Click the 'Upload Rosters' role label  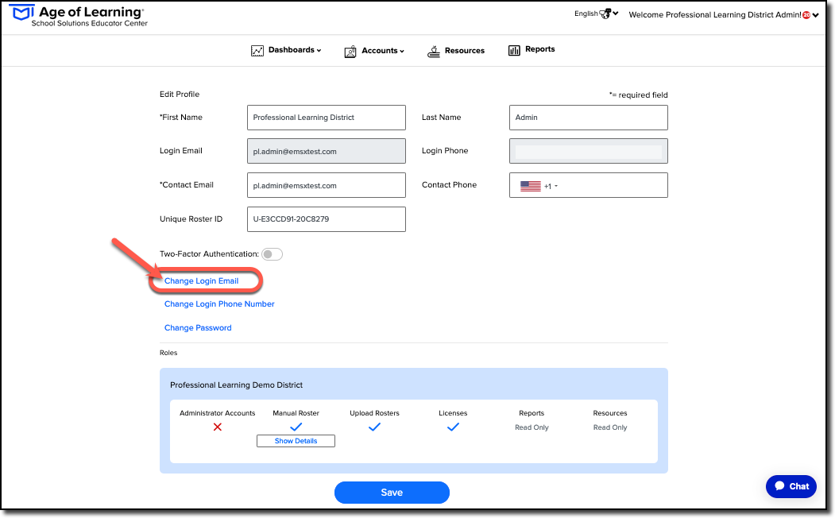[x=374, y=413]
